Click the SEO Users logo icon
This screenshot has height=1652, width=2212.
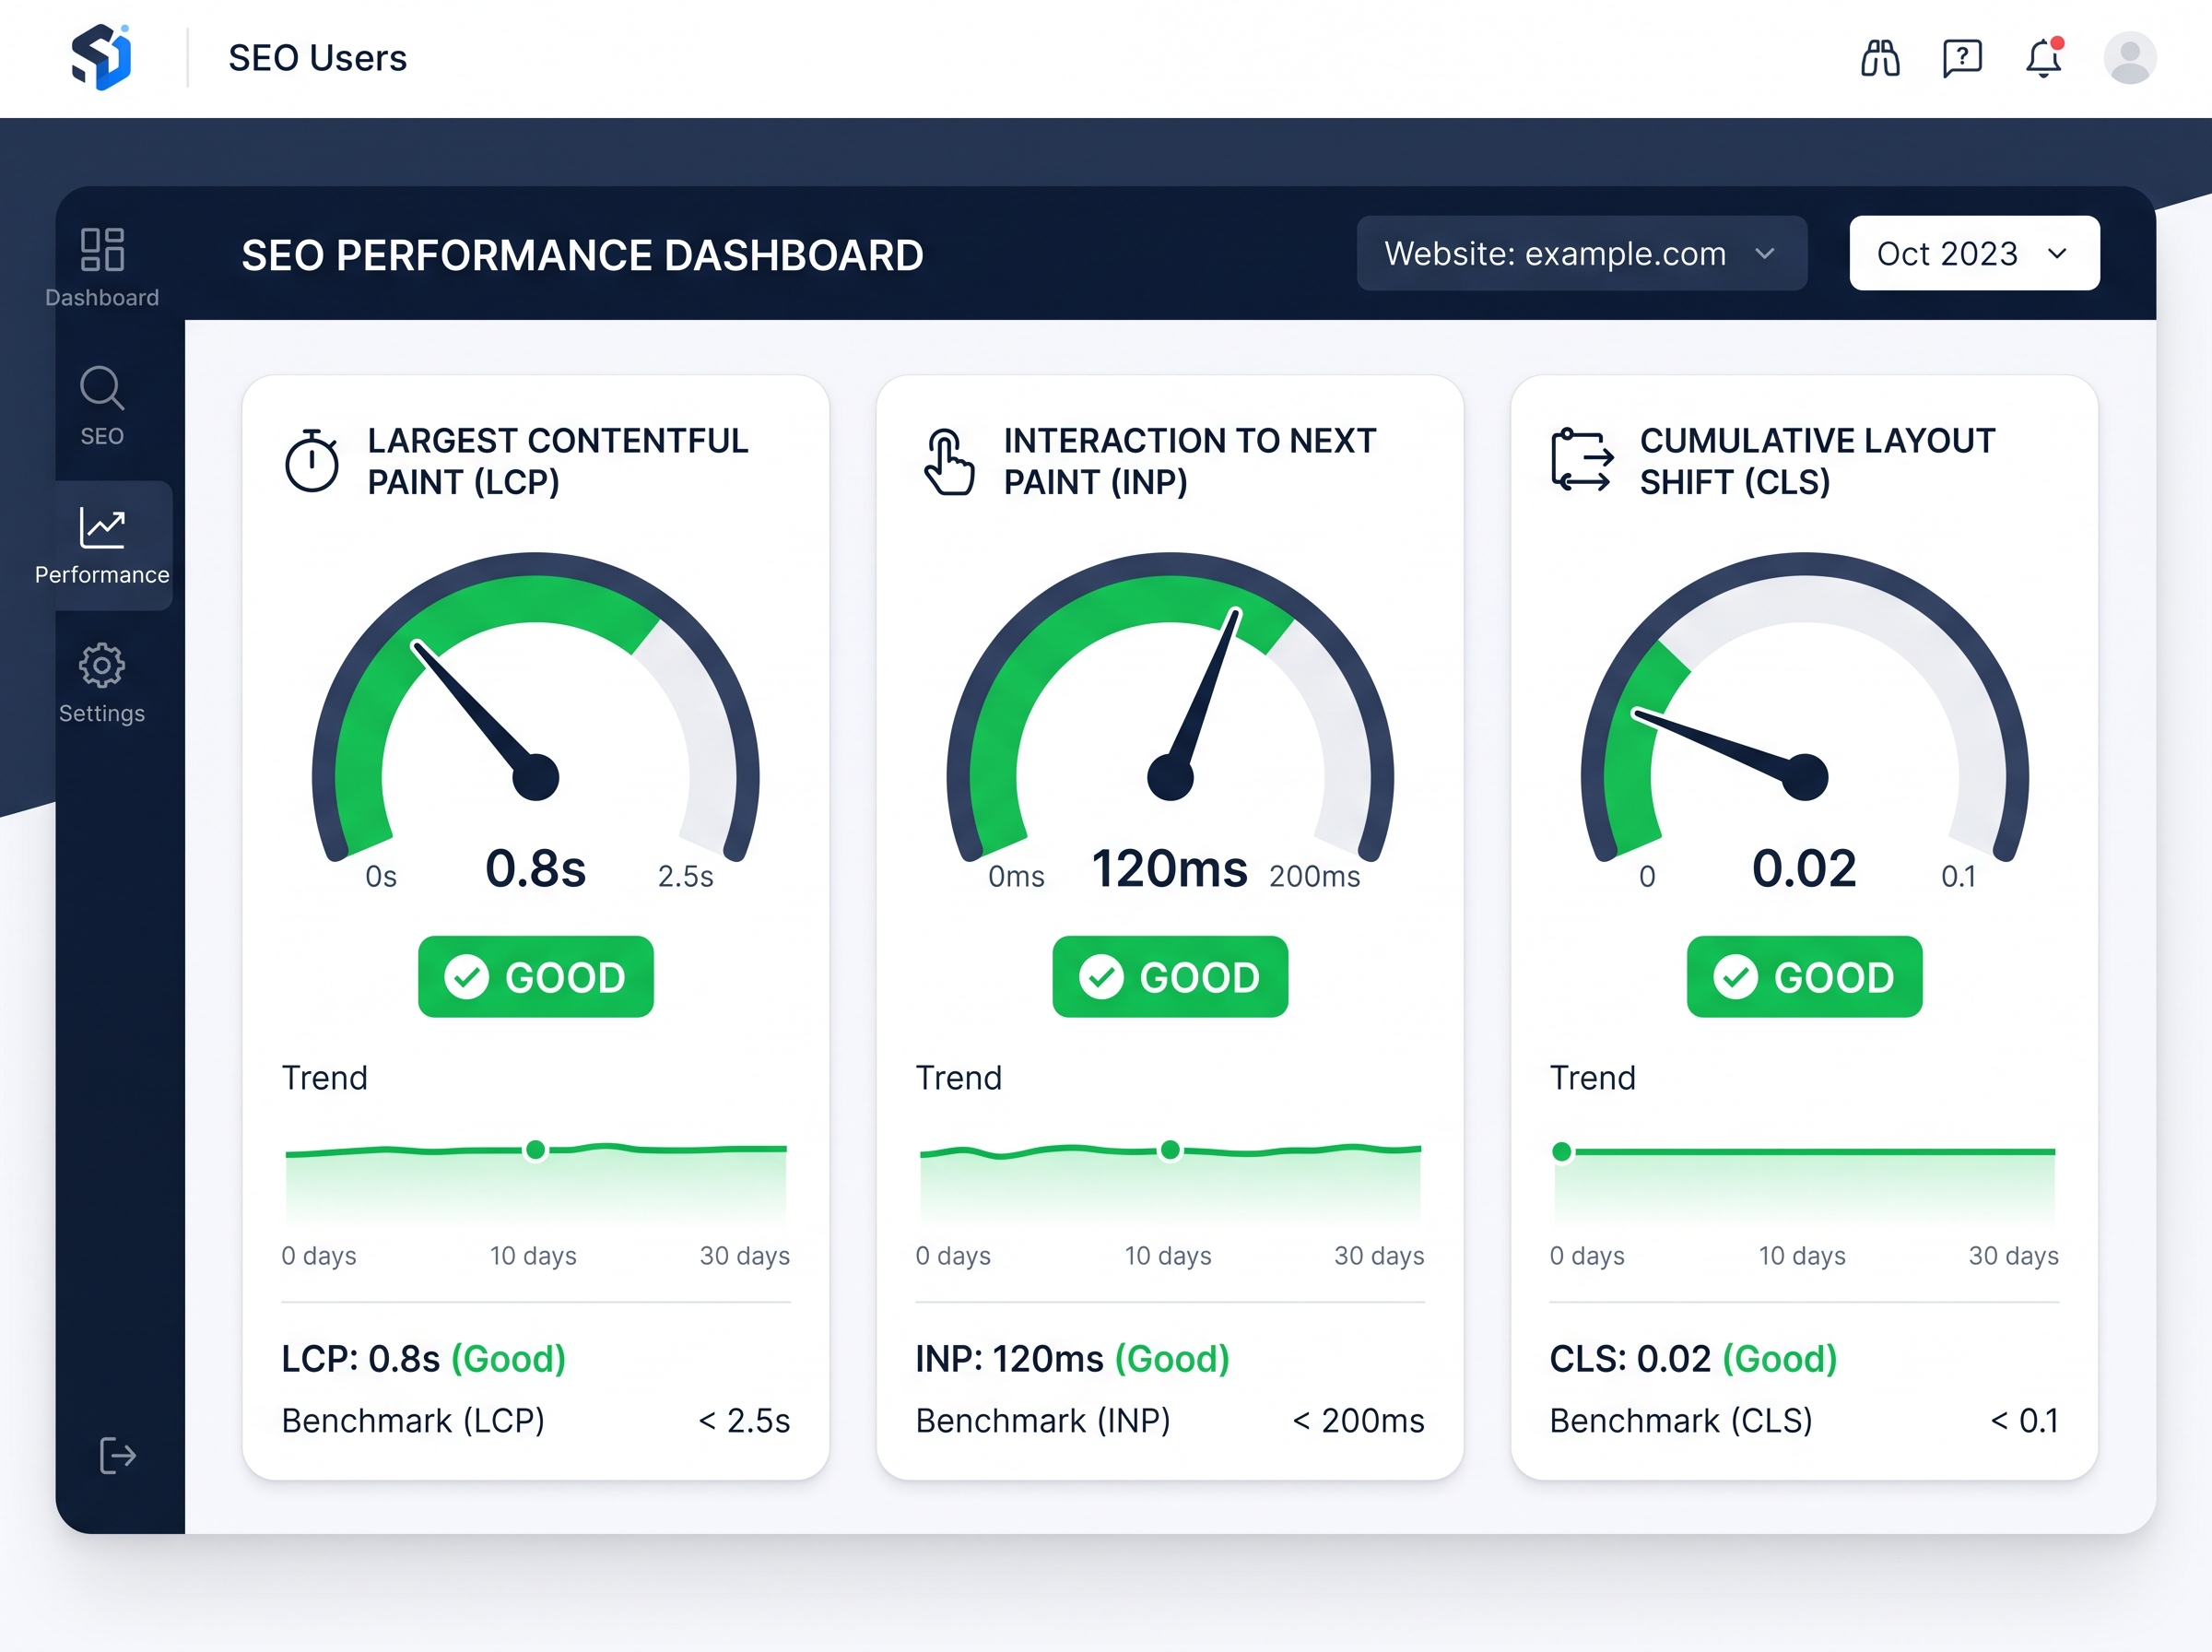pyautogui.click(x=101, y=57)
